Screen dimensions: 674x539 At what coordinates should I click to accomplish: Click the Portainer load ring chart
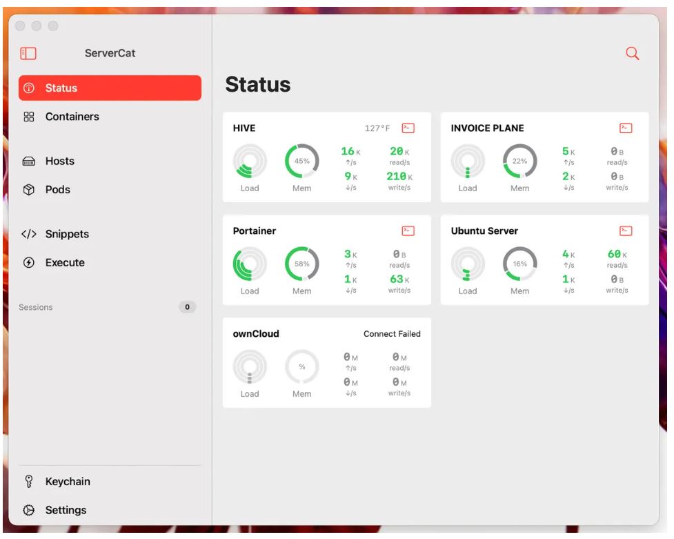tap(250, 264)
